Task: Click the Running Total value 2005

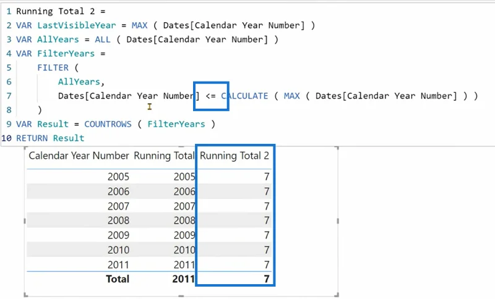Action: pos(184,177)
